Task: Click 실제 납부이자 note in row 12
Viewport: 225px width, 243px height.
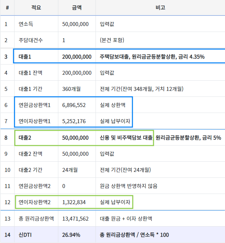Action: pyautogui.click(x=115, y=202)
